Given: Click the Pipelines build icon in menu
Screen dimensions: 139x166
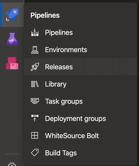Looking at the screenshot, I should coord(35,32).
